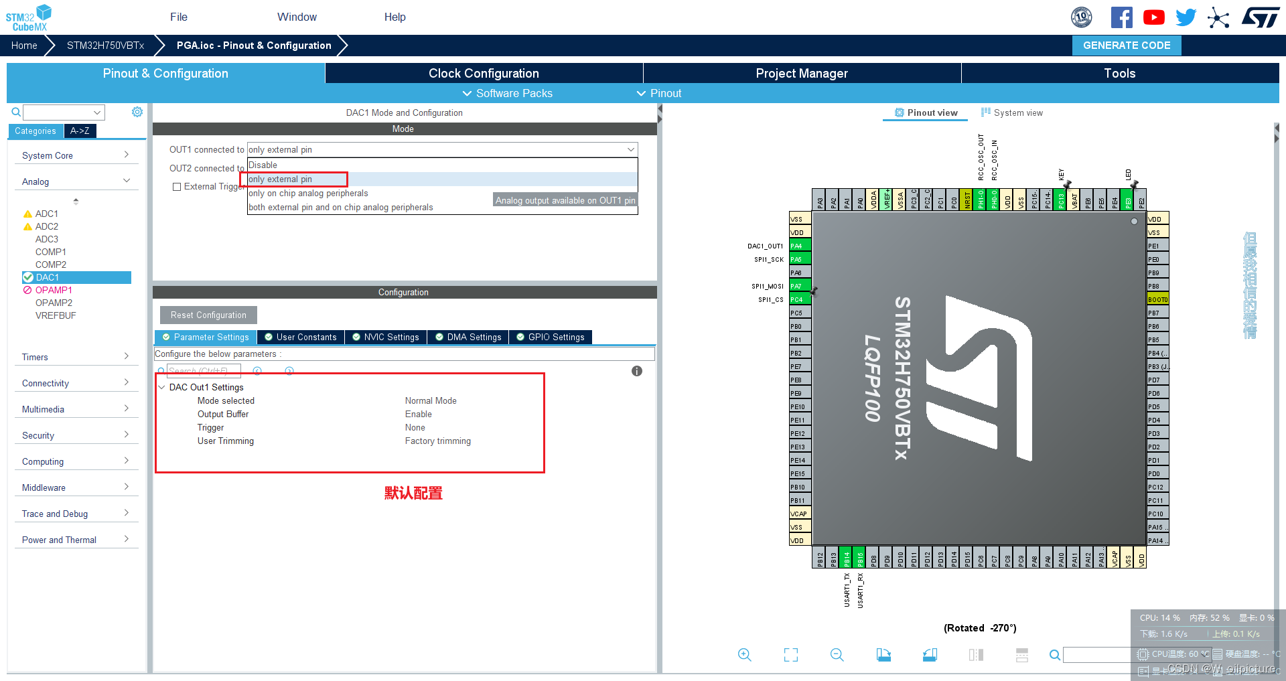1286x681 pixels.
Task: Select VREFBUF in the Analog list
Action: [56, 315]
